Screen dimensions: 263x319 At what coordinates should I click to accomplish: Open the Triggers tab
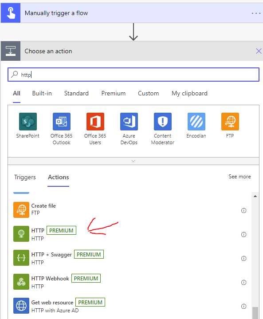click(x=25, y=177)
